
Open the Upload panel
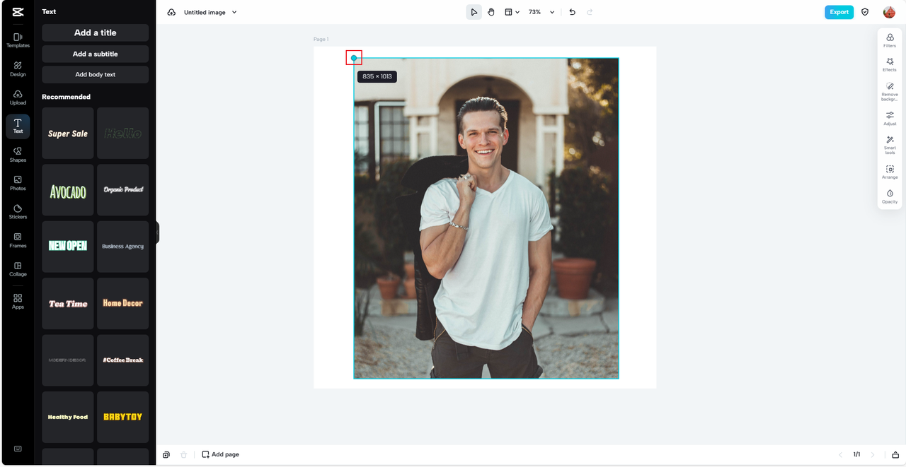click(x=18, y=97)
